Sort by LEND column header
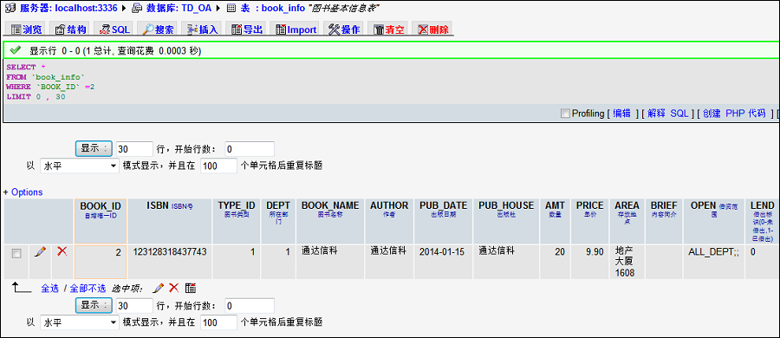Viewport: 780px width, 338px height. pos(762,205)
